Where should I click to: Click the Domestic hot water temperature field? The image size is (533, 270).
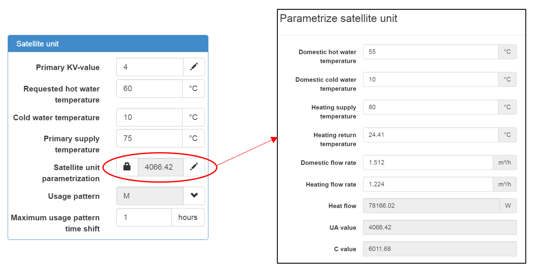[x=430, y=52]
